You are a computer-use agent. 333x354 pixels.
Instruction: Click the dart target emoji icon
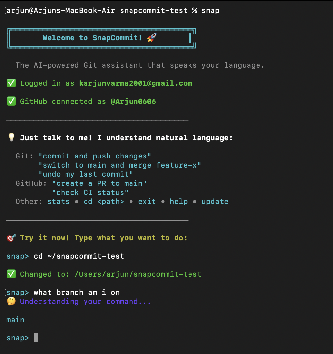click(x=11, y=238)
